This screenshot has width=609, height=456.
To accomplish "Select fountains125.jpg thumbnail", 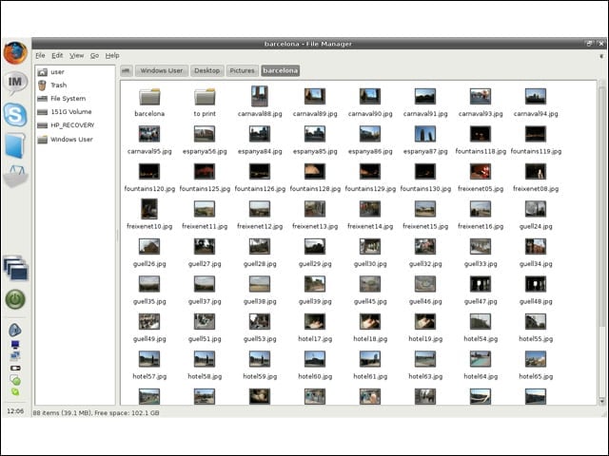I will 205,171.
